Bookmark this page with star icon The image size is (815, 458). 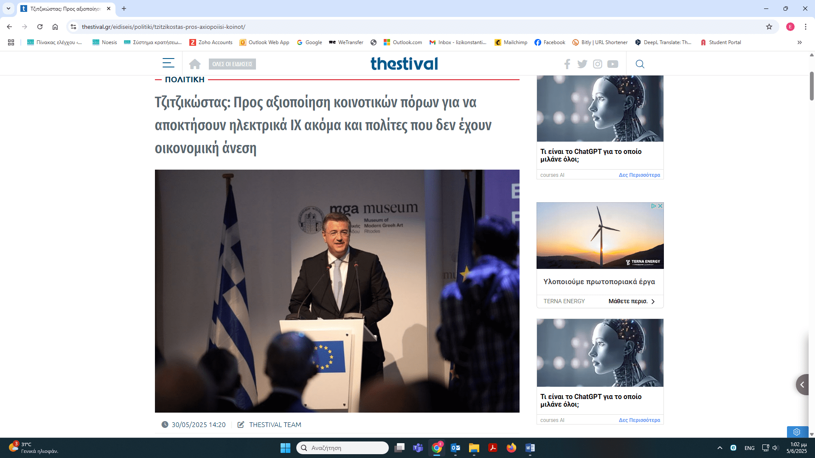tap(769, 27)
